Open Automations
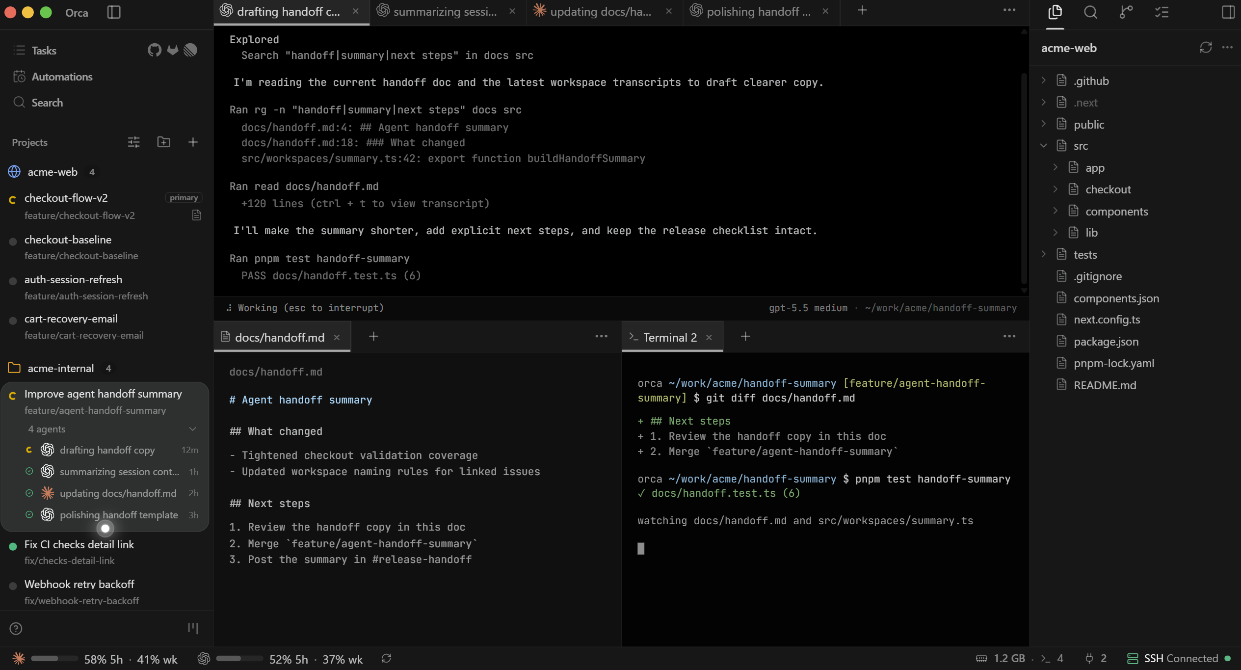The height and width of the screenshot is (670, 1241). point(53,77)
